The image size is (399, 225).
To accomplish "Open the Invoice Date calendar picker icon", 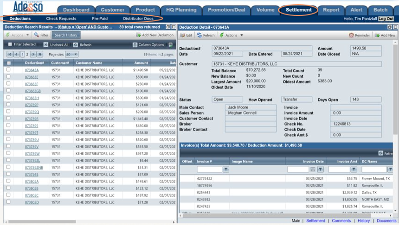I will coord(313,169).
